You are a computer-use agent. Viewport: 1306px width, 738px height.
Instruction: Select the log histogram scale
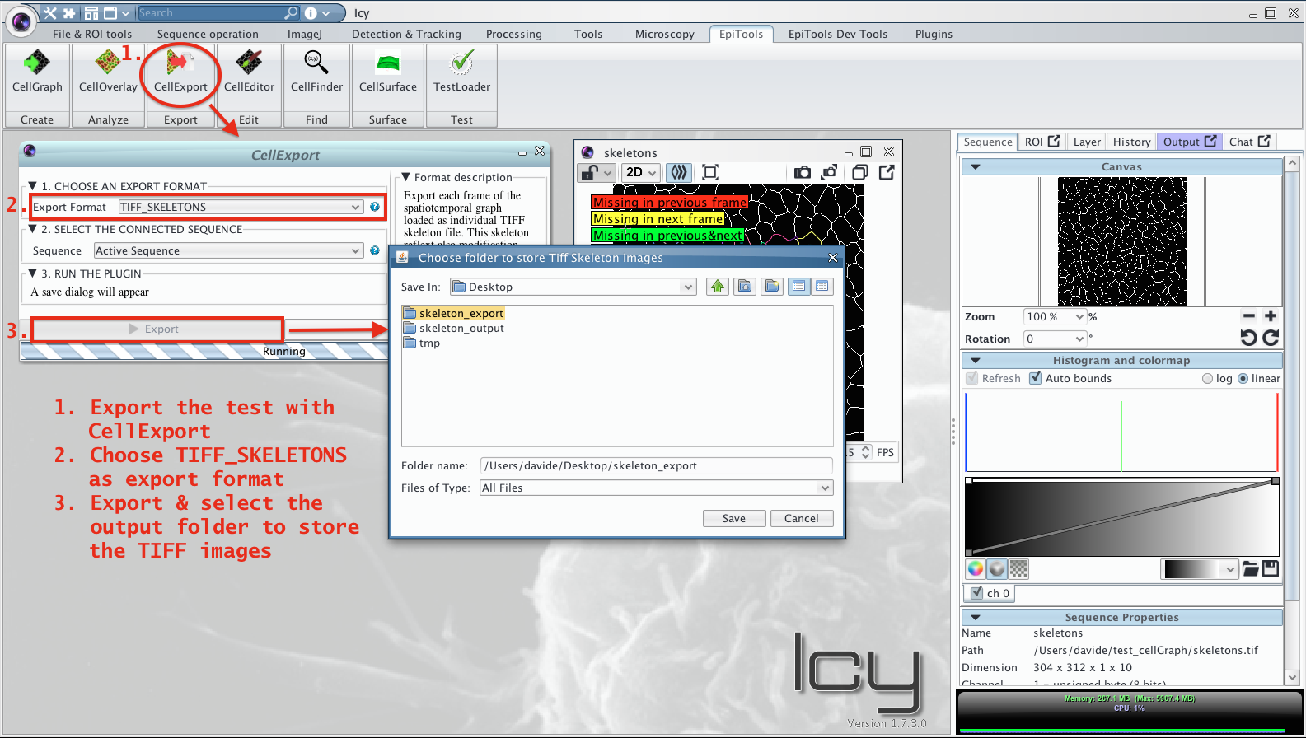tap(1207, 379)
